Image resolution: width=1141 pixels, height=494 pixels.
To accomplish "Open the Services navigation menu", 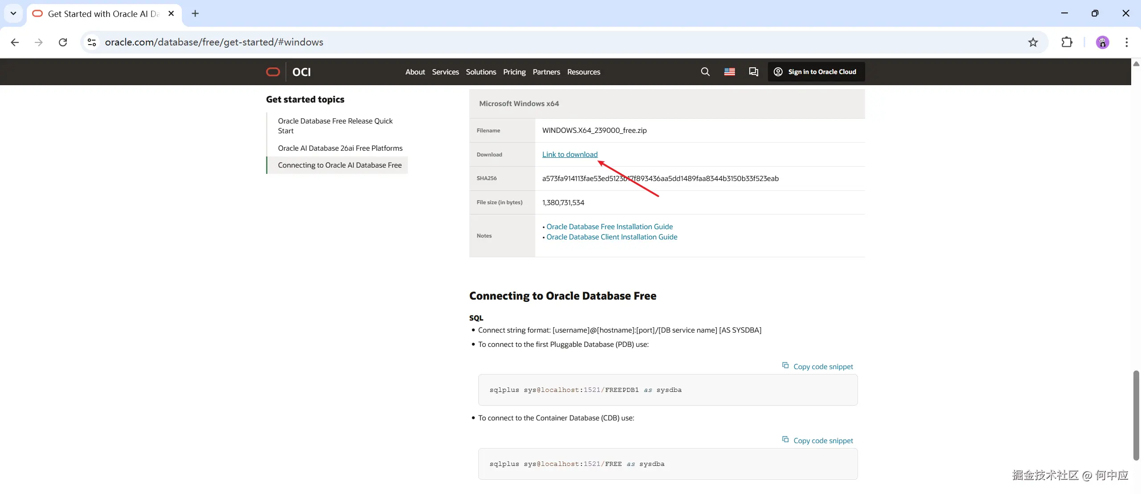I will 445,72.
